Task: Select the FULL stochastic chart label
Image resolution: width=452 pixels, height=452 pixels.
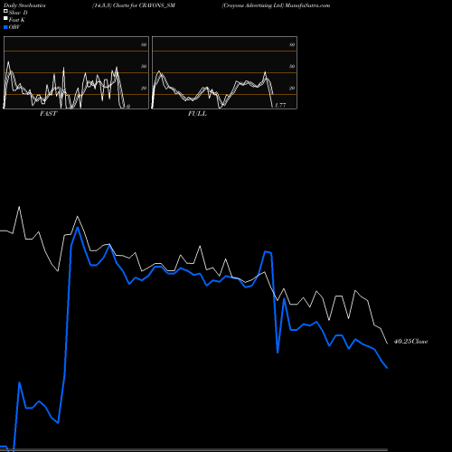Action: 197,114
